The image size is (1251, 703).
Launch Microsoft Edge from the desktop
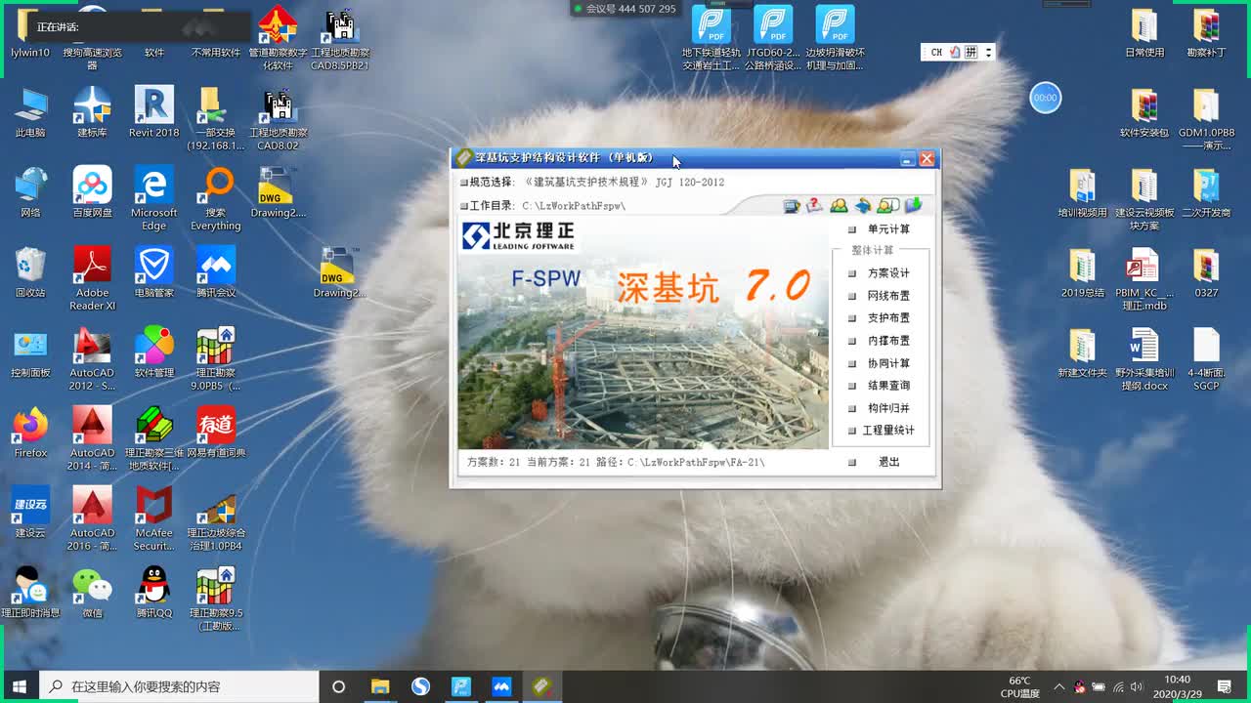pyautogui.click(x=154, y=198)
